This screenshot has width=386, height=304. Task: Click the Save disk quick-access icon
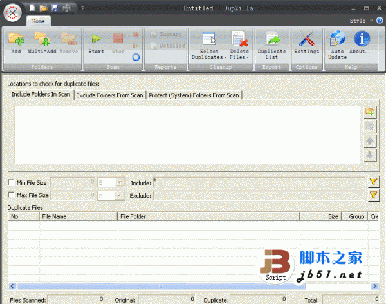tap(55, 8)
